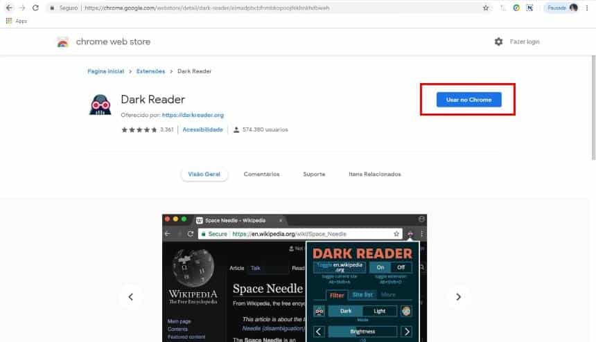The width and height of the screenshot is (596, 342).
Task: Click the green circular extension icon in toolbar
Action: click(x=516, y=8)
